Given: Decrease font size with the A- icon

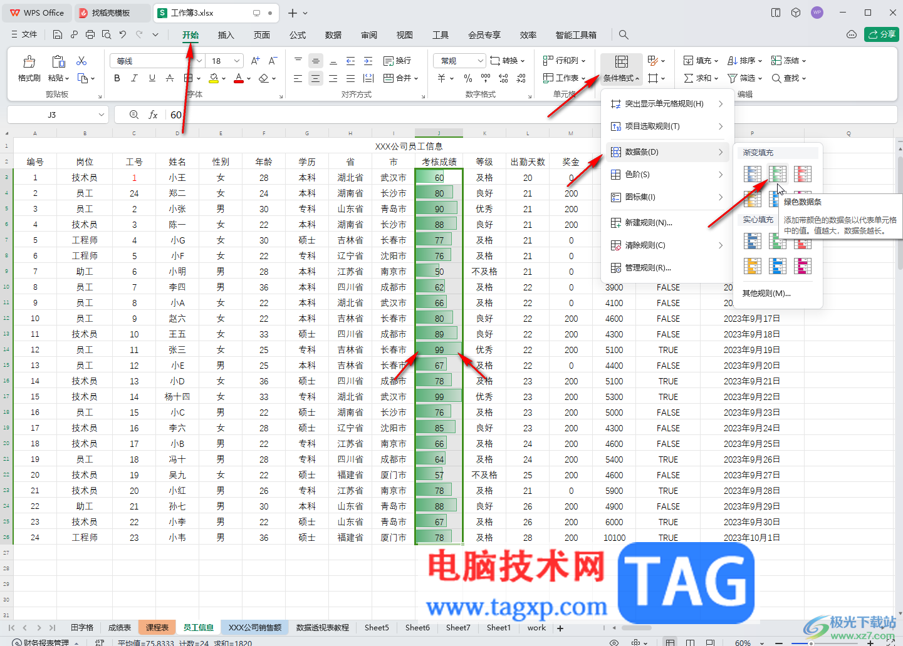Looking at the screenshot, I should pyautogui.click(x=273, y=61).
